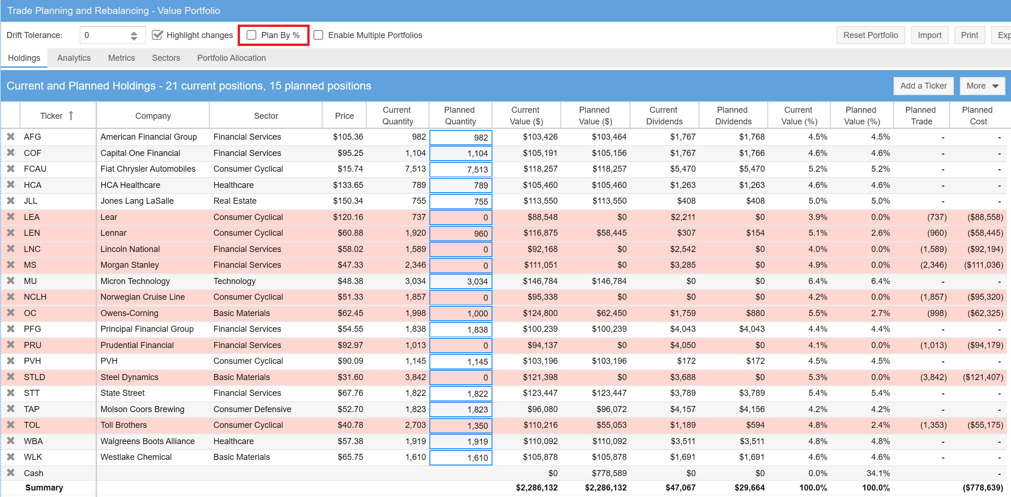This screenshot has width=1011, height=497.
Task: Uncheck the Highlight changes checkbox
Action: pos(158,35)
